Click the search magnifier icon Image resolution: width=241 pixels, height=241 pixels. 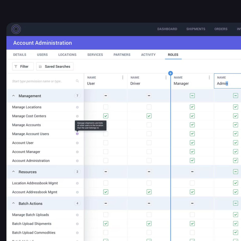(x=77, y=81)
